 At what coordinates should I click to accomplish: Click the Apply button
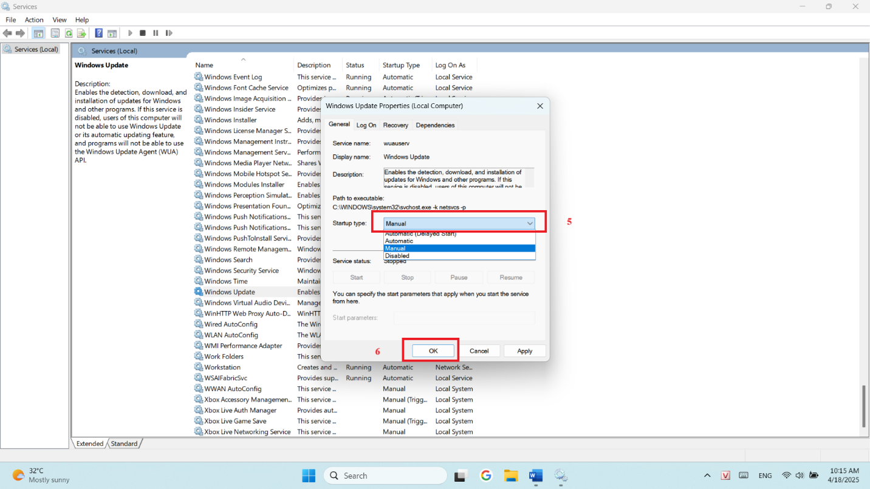click(524, 351)
